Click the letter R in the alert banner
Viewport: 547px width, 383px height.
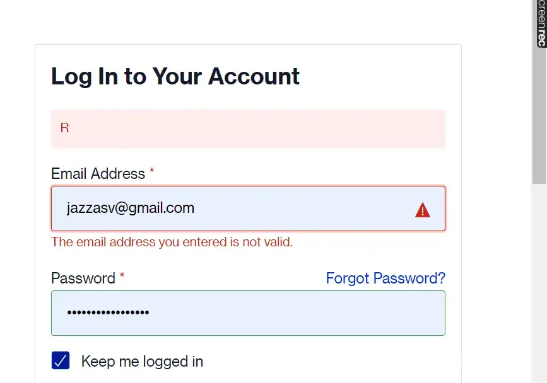click(64, 129)
